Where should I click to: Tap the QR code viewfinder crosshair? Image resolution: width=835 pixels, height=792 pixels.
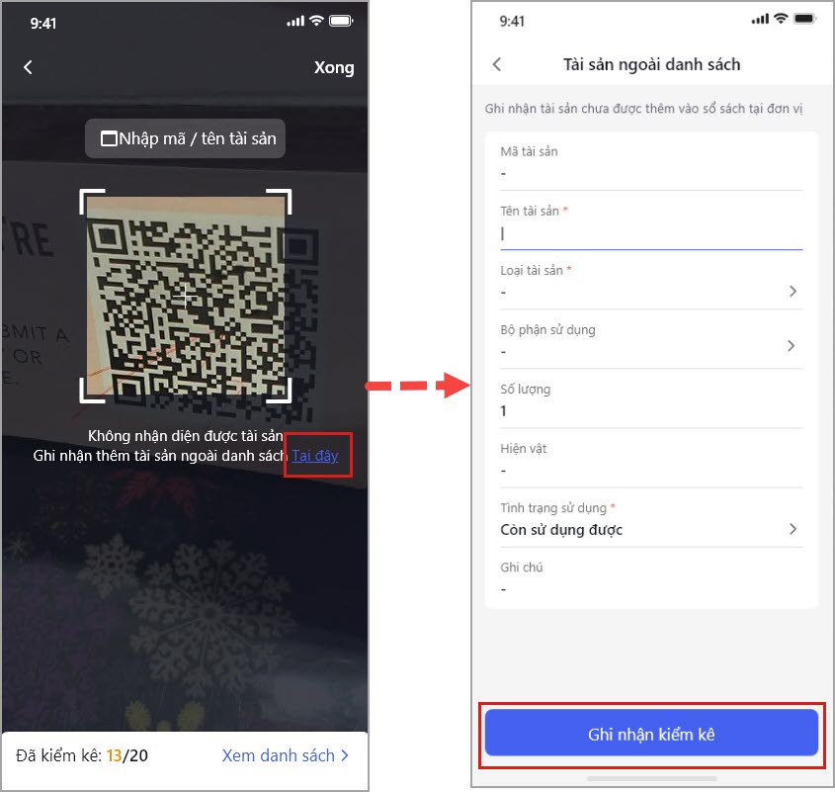tap(185, 296)
